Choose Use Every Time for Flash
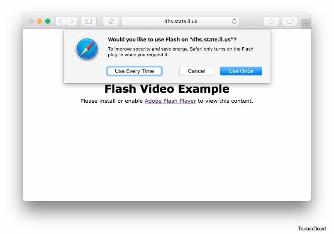Image resolution: width=334 pixels, height=234 pixels. (x=134, y=71)
